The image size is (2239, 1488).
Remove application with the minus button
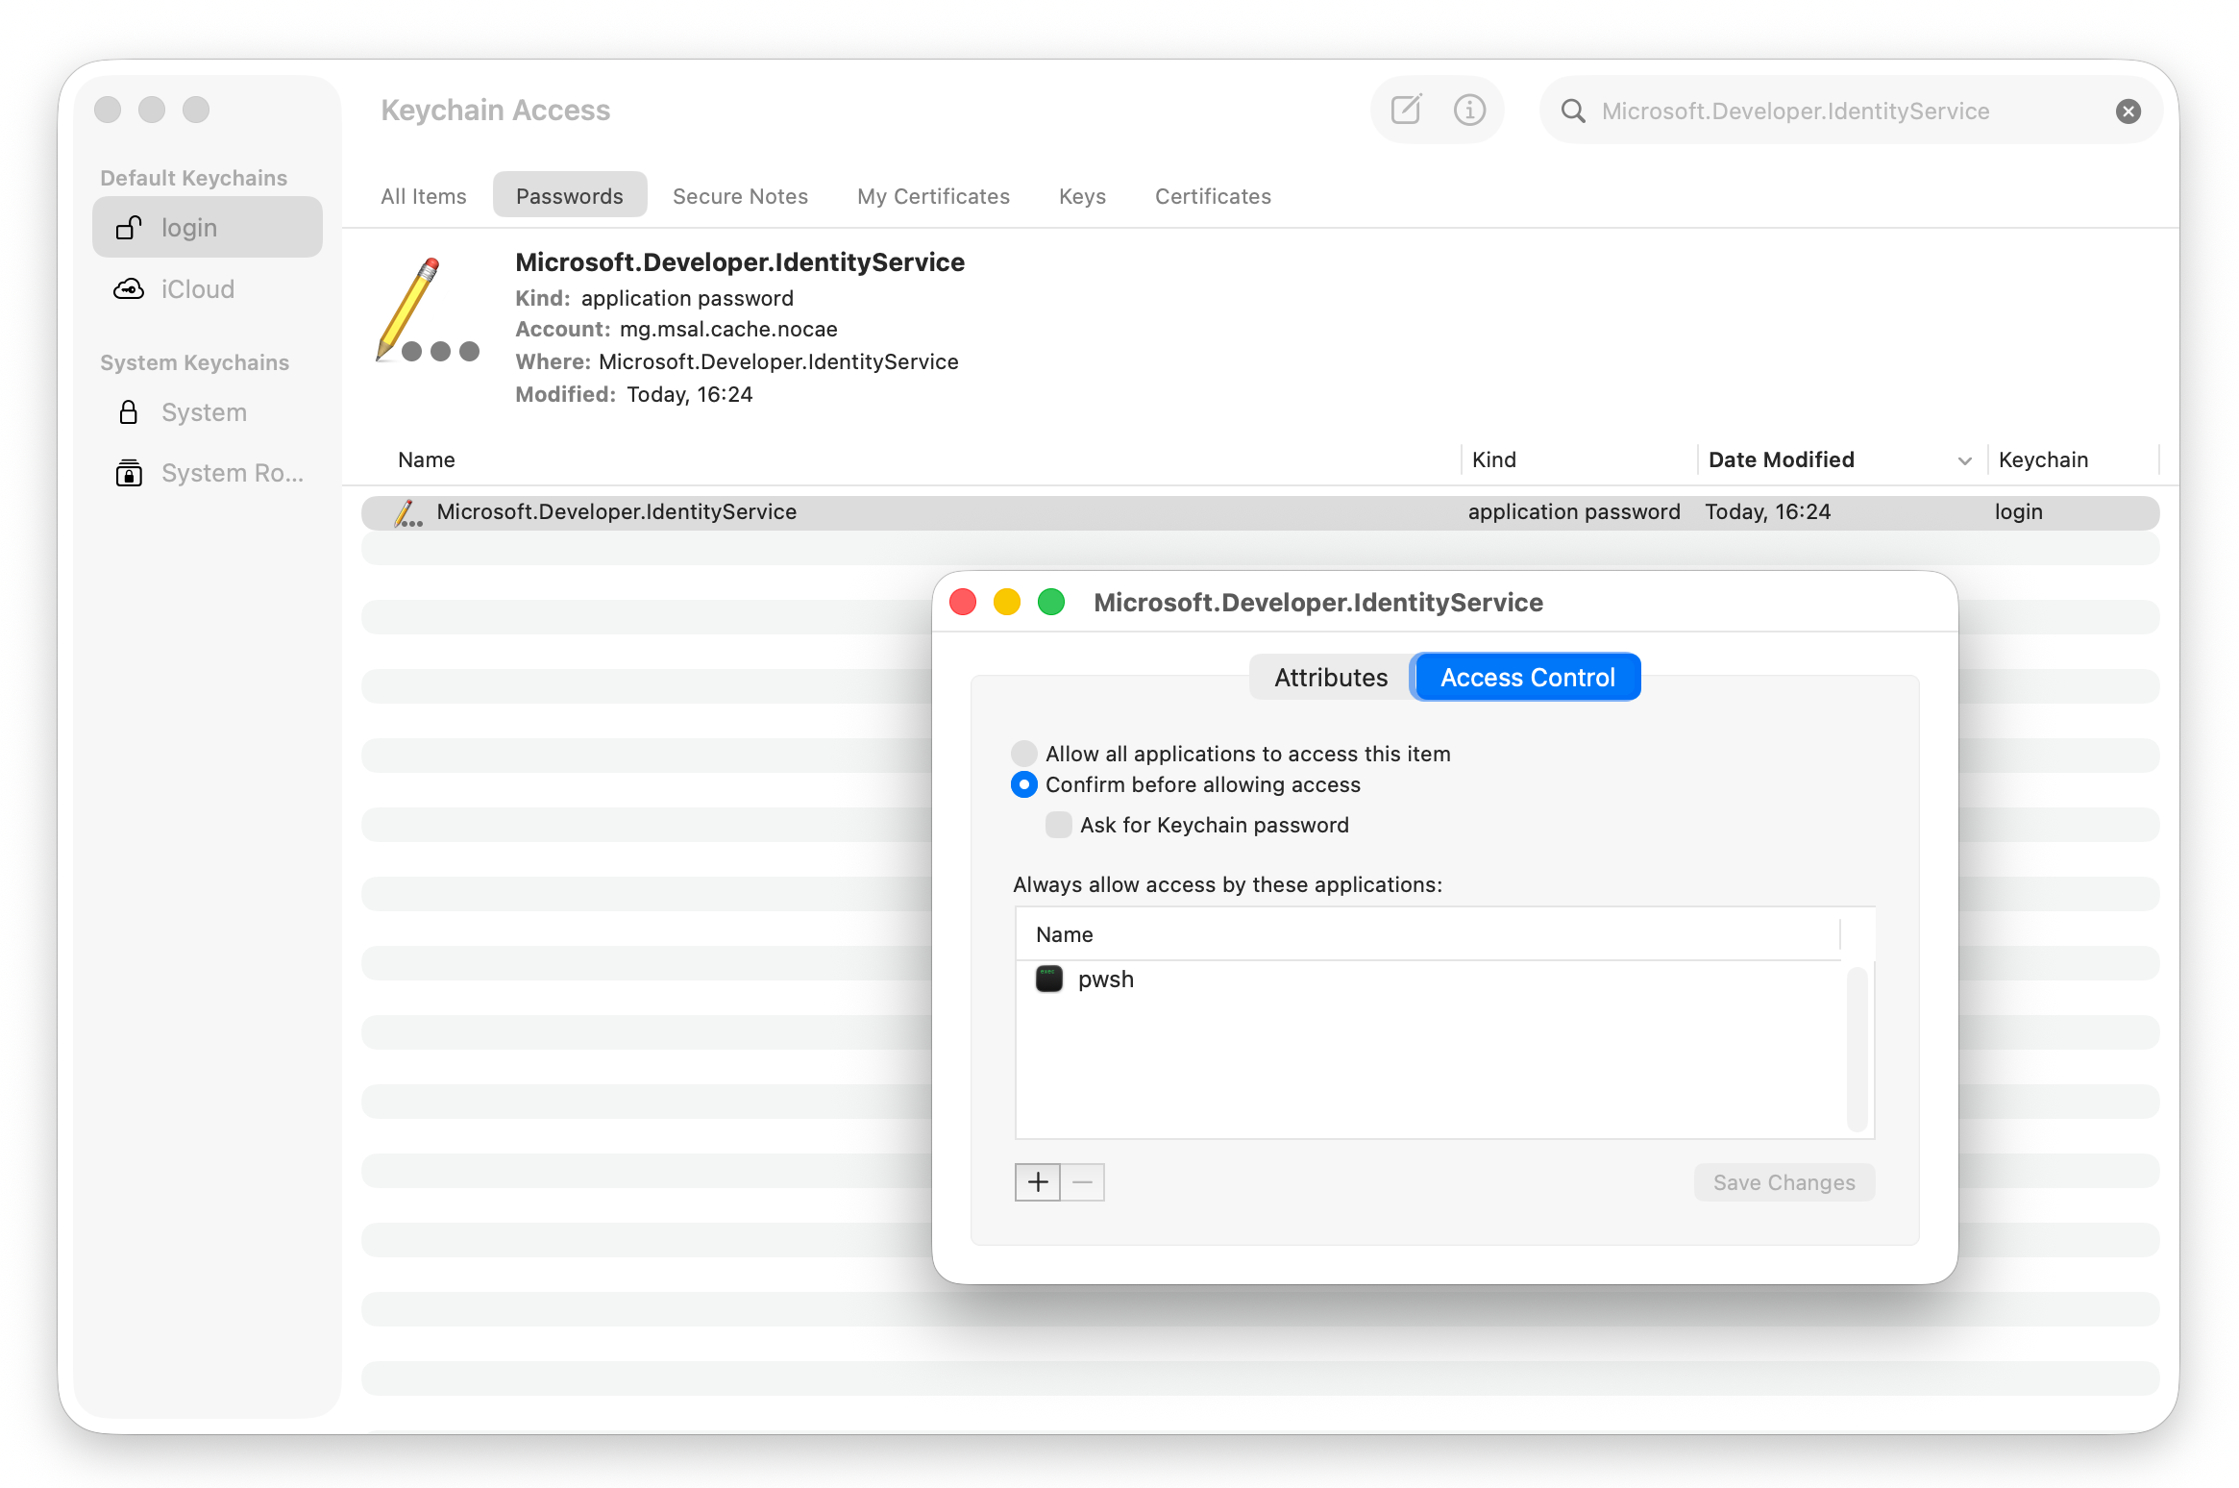pyautogui.click(x=1083, y=1182)
